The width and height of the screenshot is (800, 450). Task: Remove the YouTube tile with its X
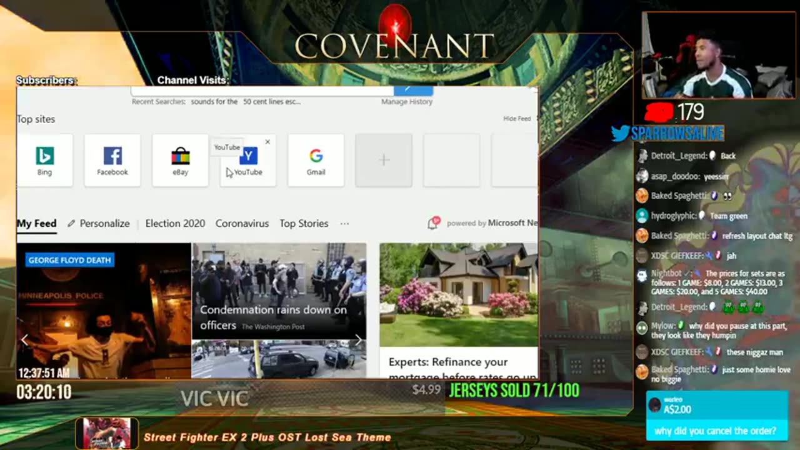pos(267,142)
